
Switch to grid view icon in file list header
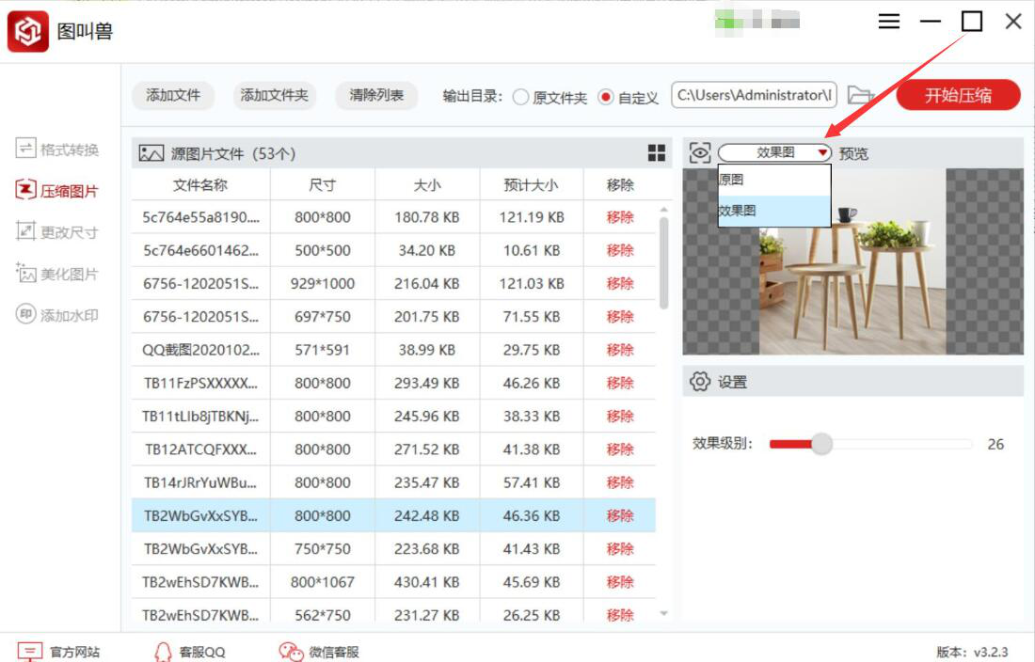tap(656, 153)
